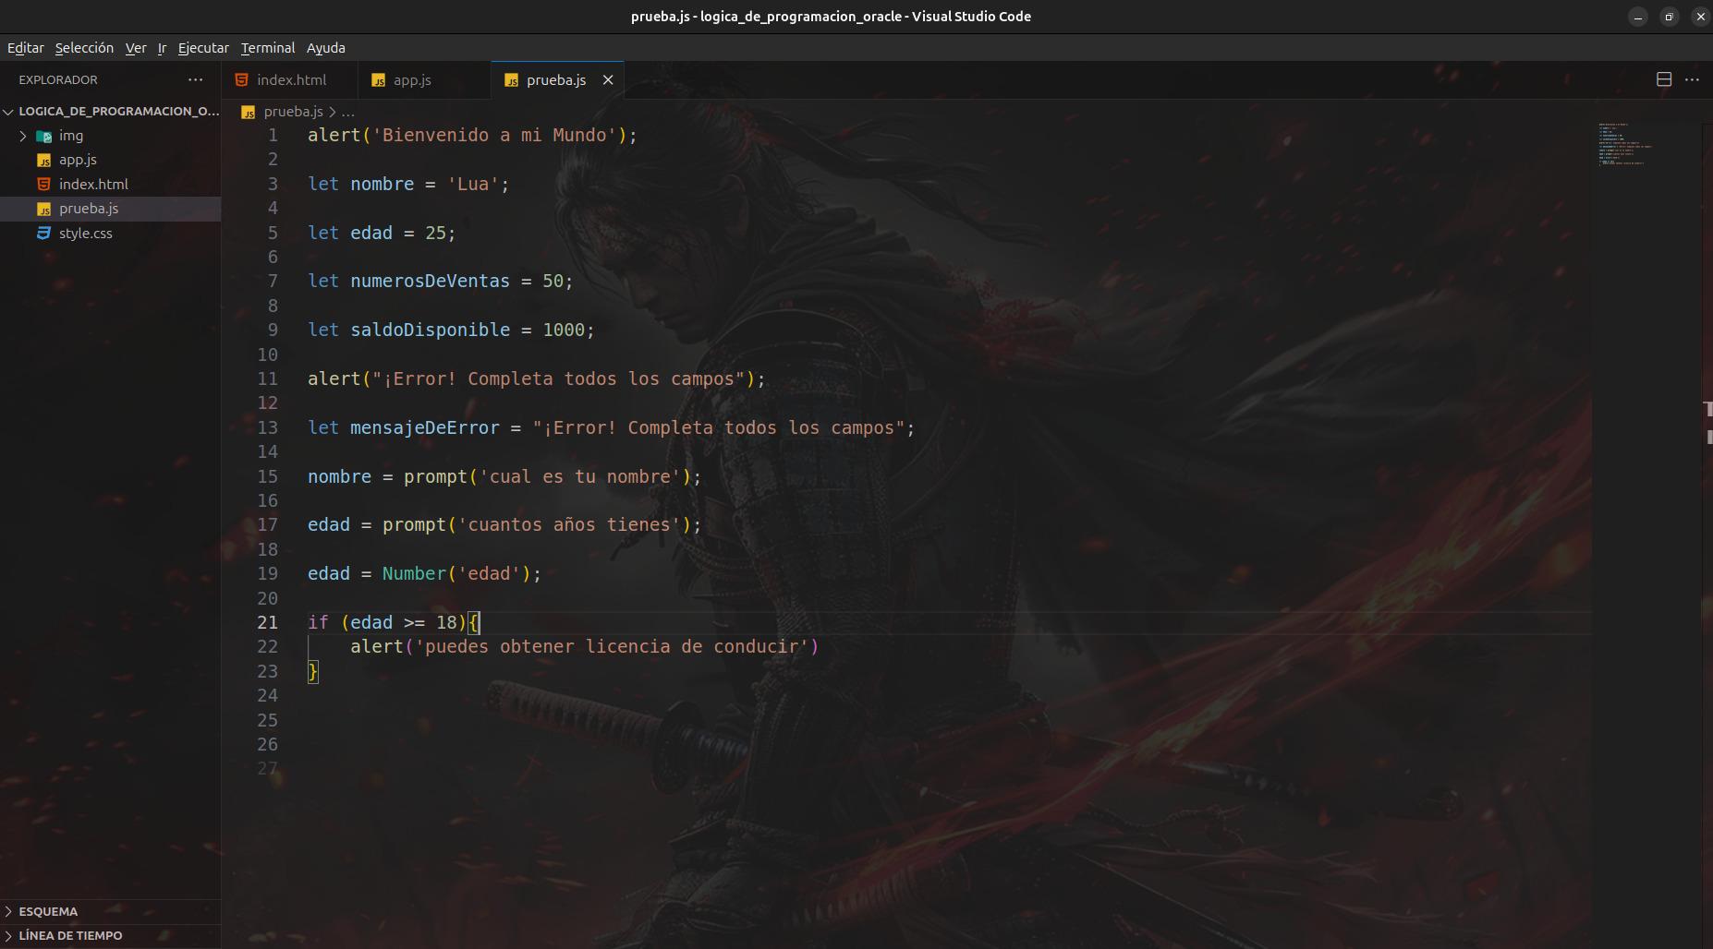Click the 'cuantos años tienes' string

tap(569, 524)
